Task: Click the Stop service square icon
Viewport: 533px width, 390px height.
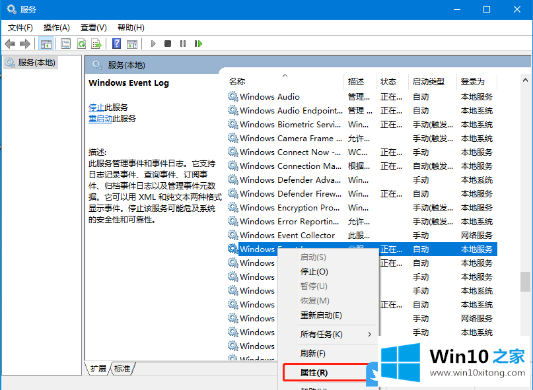Action: click(168, 44)
